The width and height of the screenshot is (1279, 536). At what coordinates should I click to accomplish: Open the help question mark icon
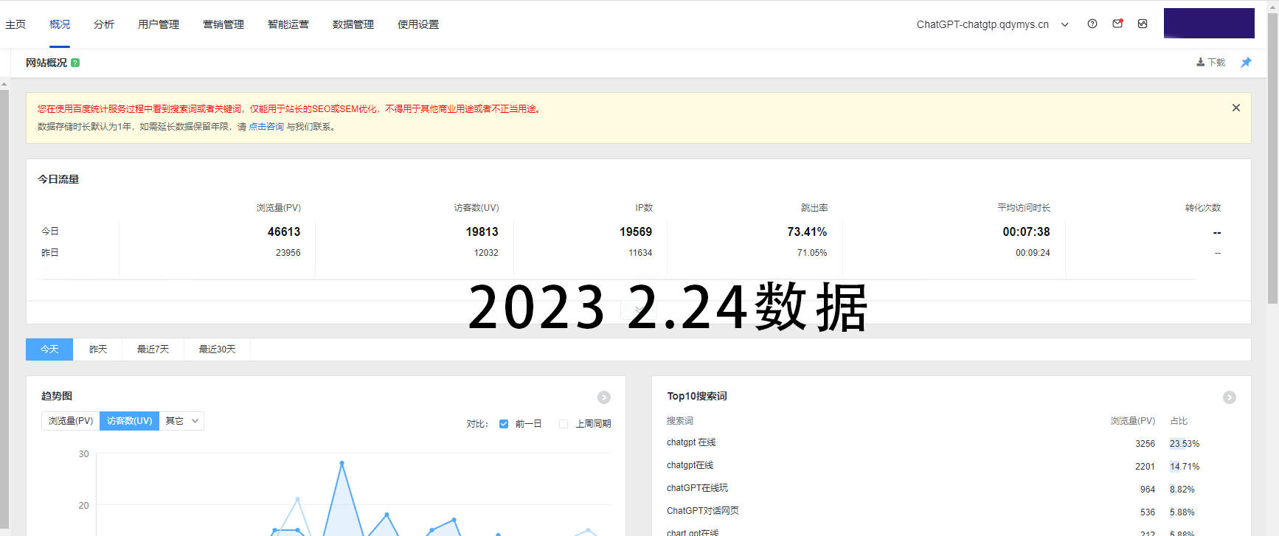pyautogui.click(x=1092, y=24)
